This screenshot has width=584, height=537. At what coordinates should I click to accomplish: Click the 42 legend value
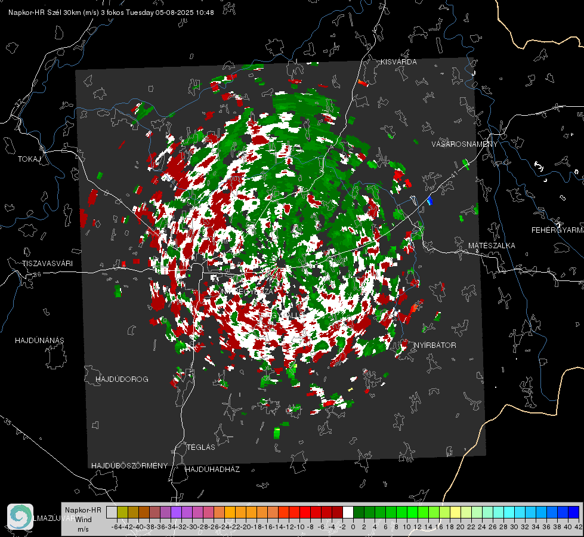[579, 527]
